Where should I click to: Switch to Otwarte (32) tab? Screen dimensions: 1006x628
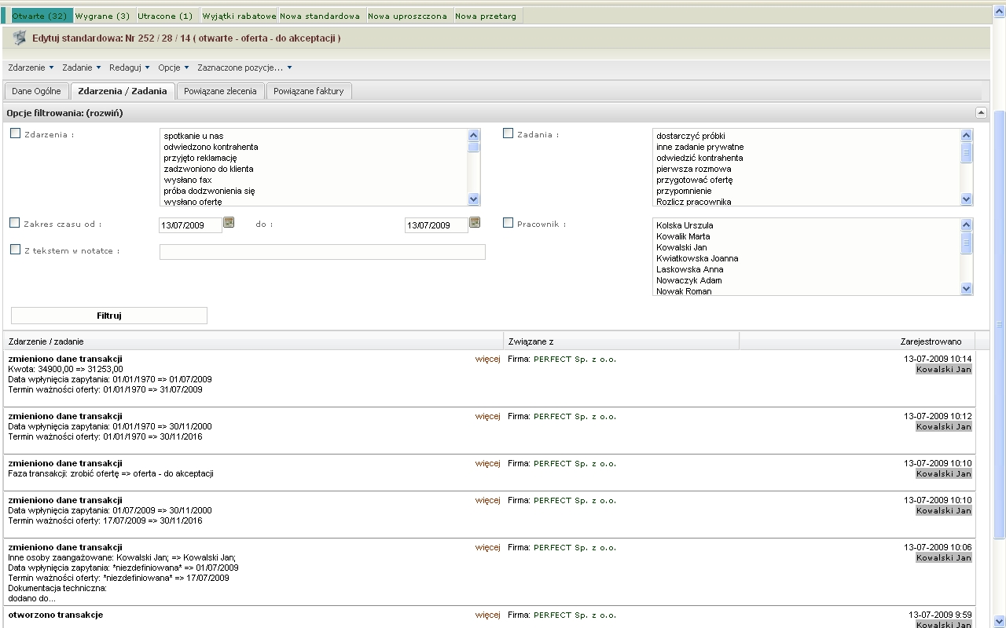coord(39,16)
